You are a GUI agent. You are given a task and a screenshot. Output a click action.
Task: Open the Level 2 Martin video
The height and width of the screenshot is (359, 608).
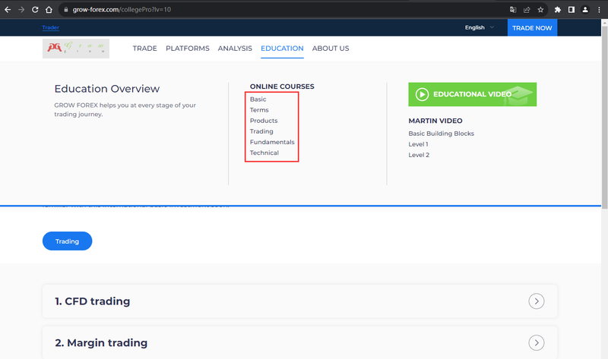pos(419,155)
